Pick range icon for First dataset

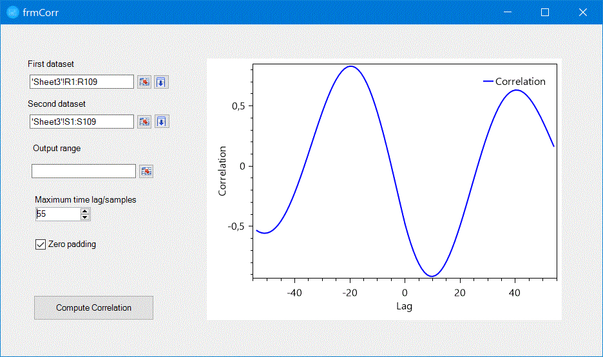[x=144, y=82]
